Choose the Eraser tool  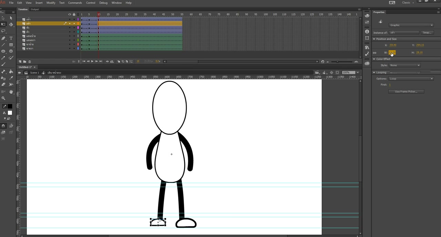point(3,84)
